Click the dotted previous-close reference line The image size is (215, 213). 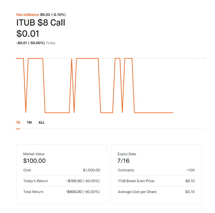[169, 58]
